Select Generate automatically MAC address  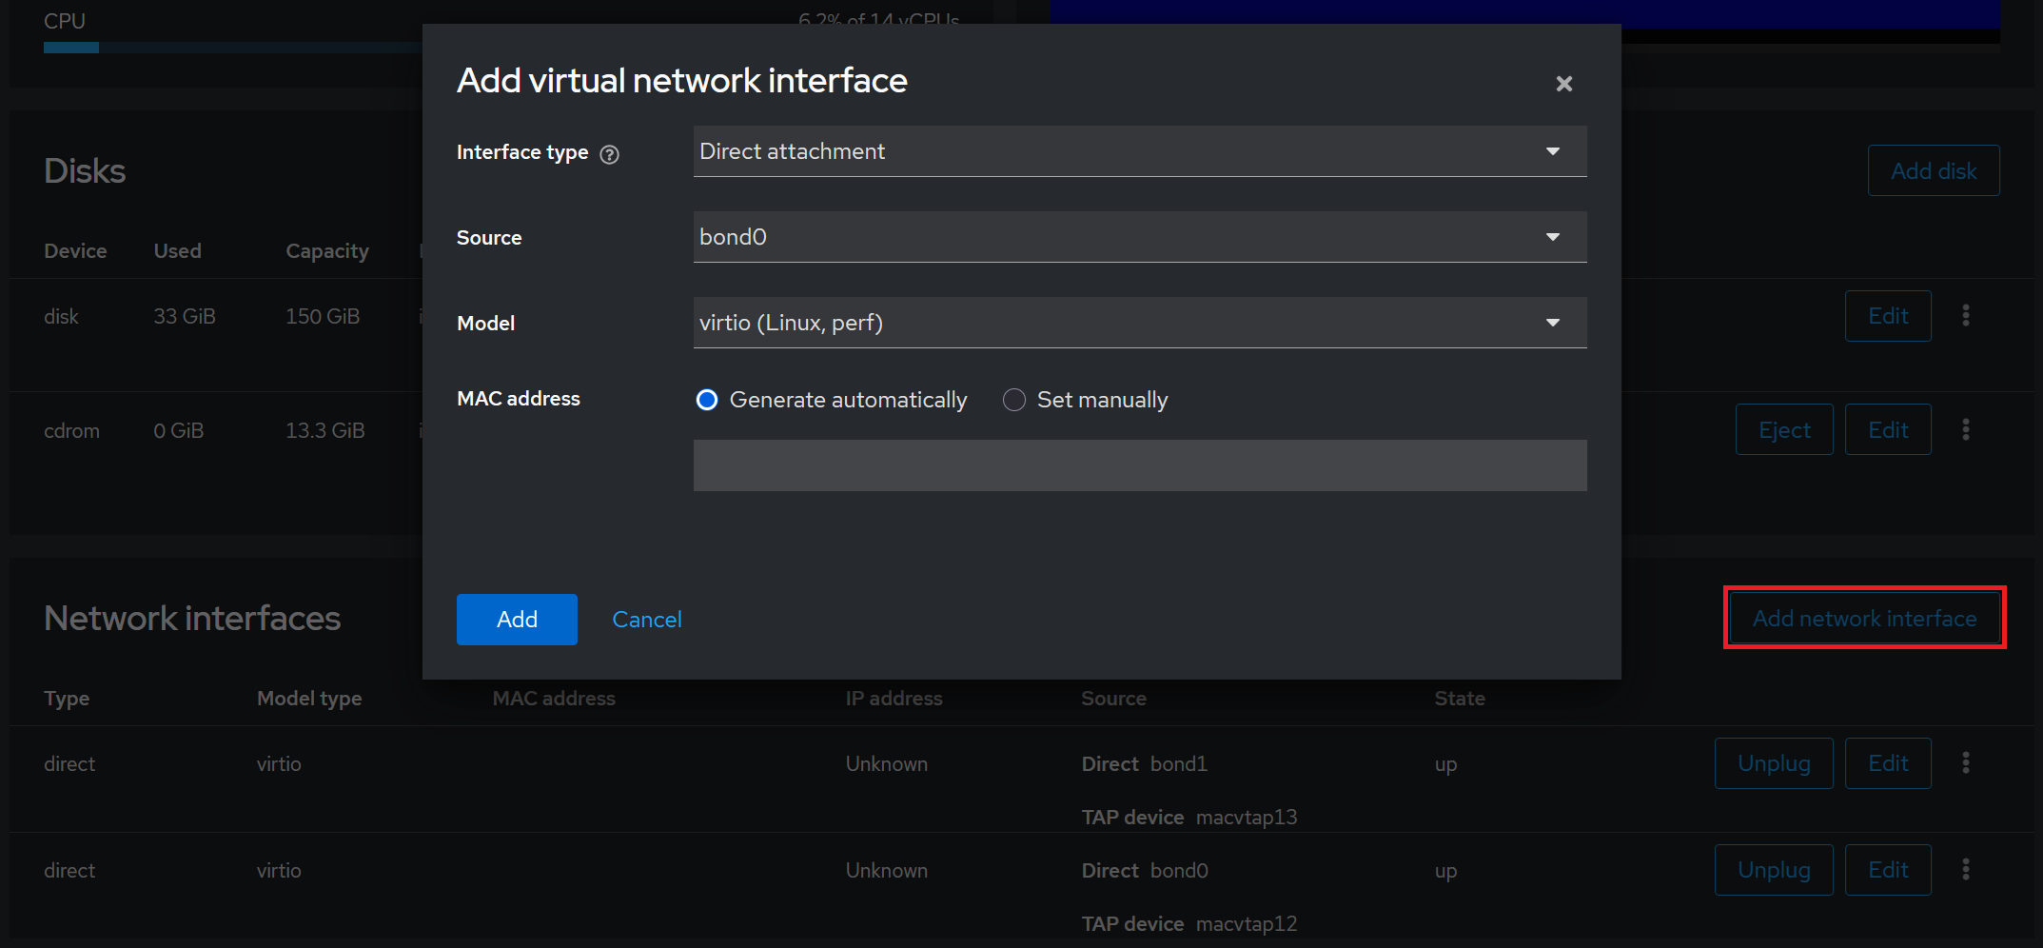coord(707,400)
